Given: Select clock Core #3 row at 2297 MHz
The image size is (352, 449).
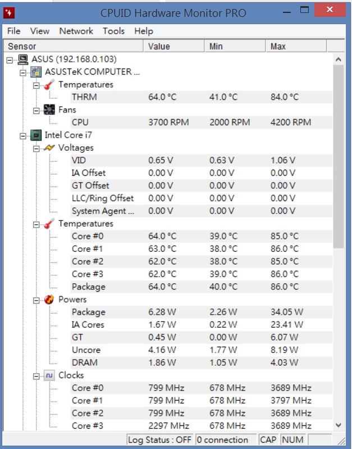Looking at the screenshot, I should point(202,426).
